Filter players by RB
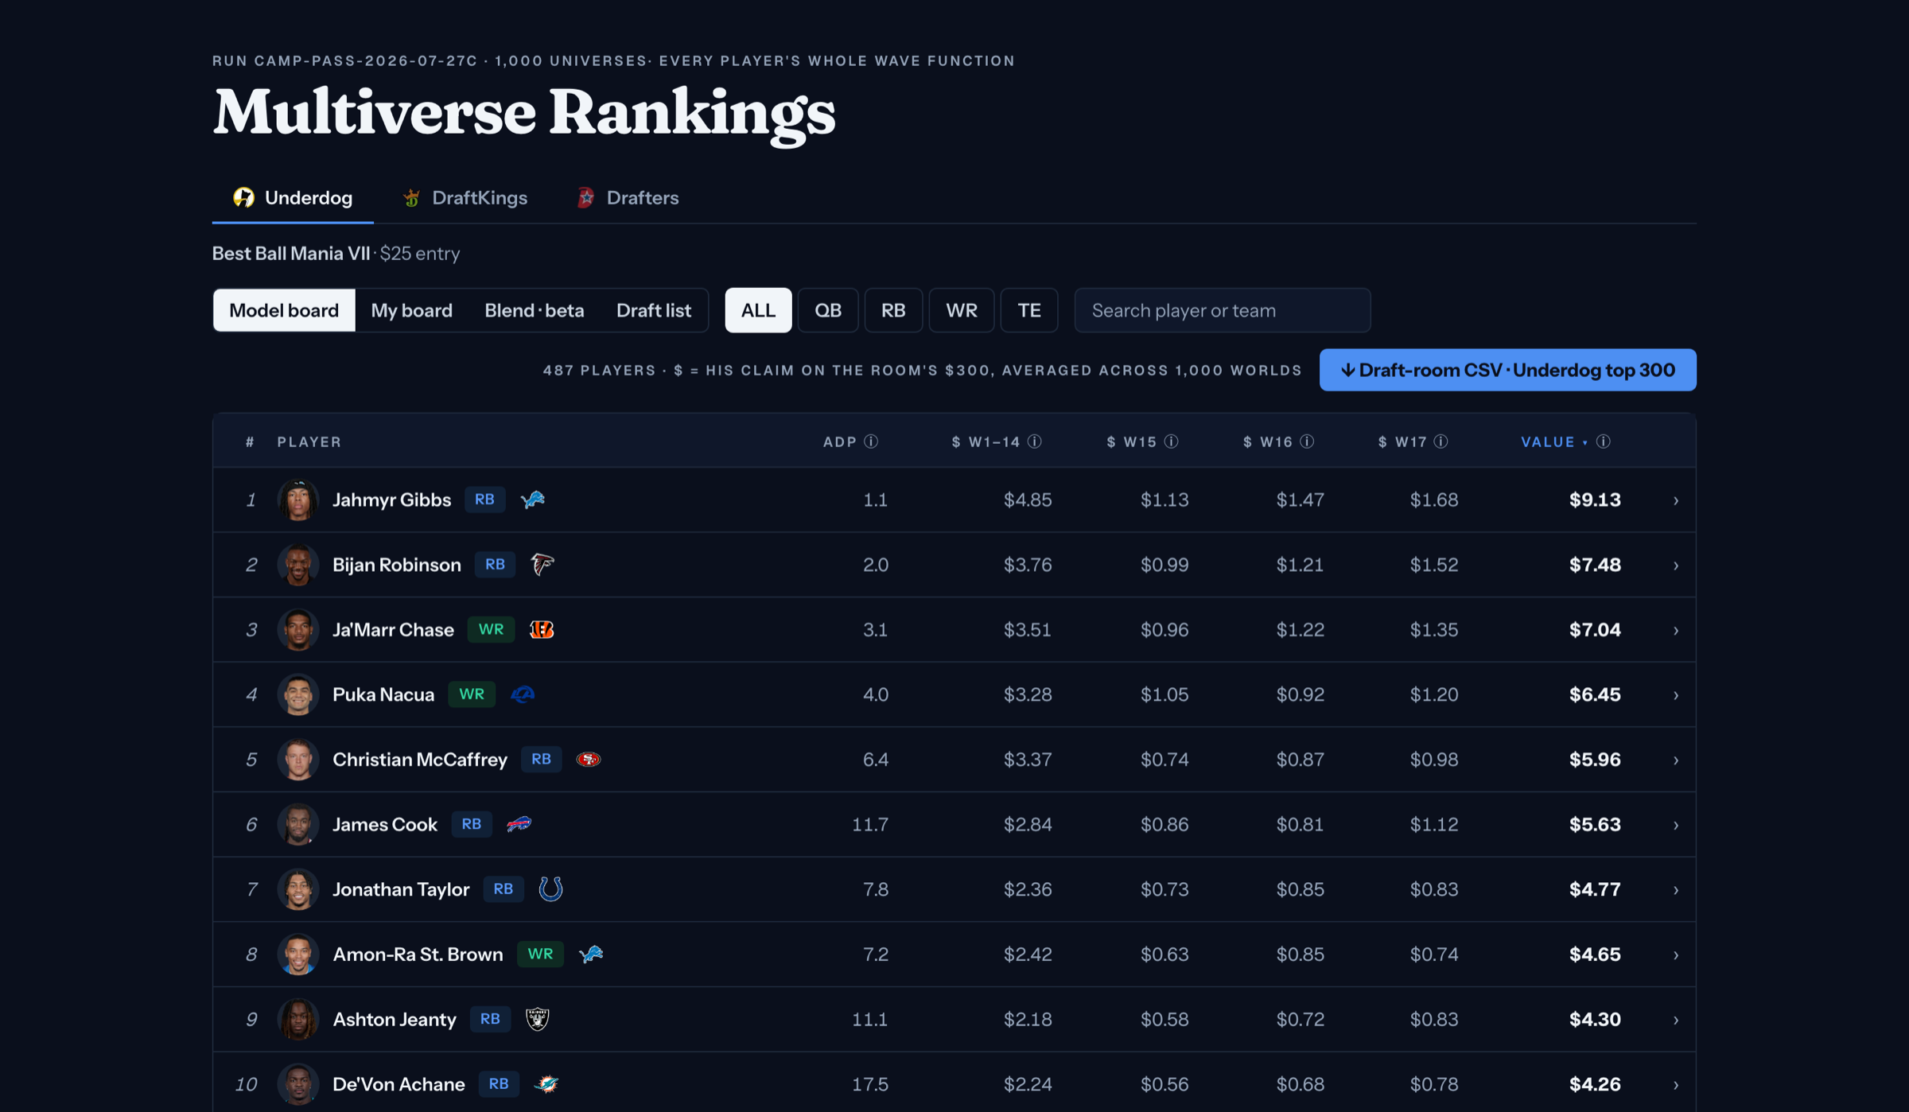 pyautogui.click(x=893, y=310)
